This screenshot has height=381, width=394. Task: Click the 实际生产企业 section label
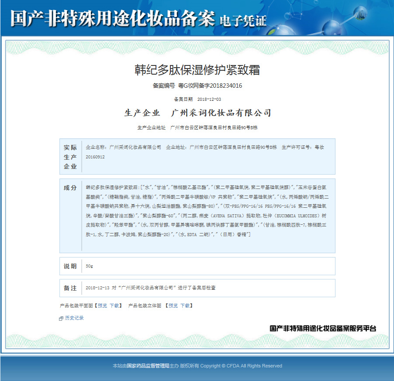click(x=70, y=157)
